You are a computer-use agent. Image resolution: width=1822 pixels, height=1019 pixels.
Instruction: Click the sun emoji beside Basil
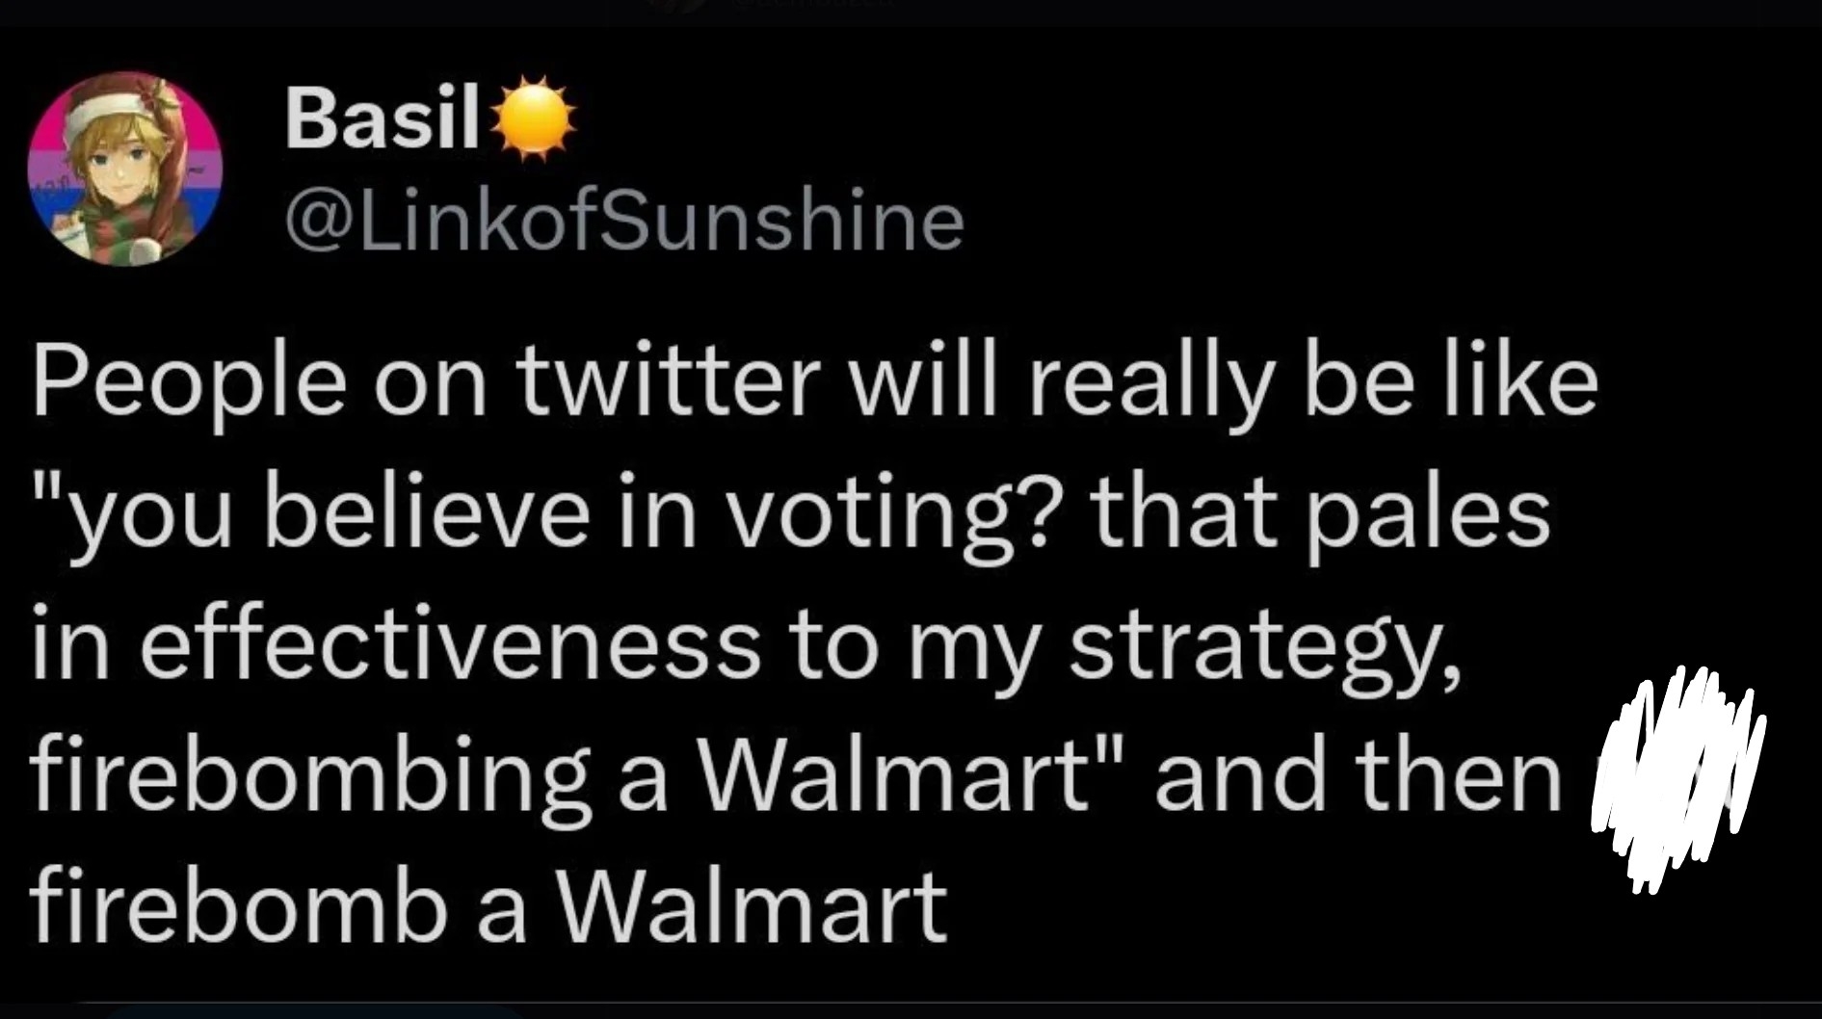(x=534, y=118)
